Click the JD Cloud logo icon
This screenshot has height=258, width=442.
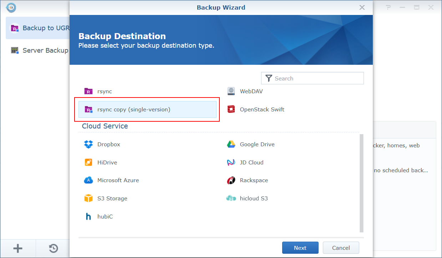coord(231,163)
